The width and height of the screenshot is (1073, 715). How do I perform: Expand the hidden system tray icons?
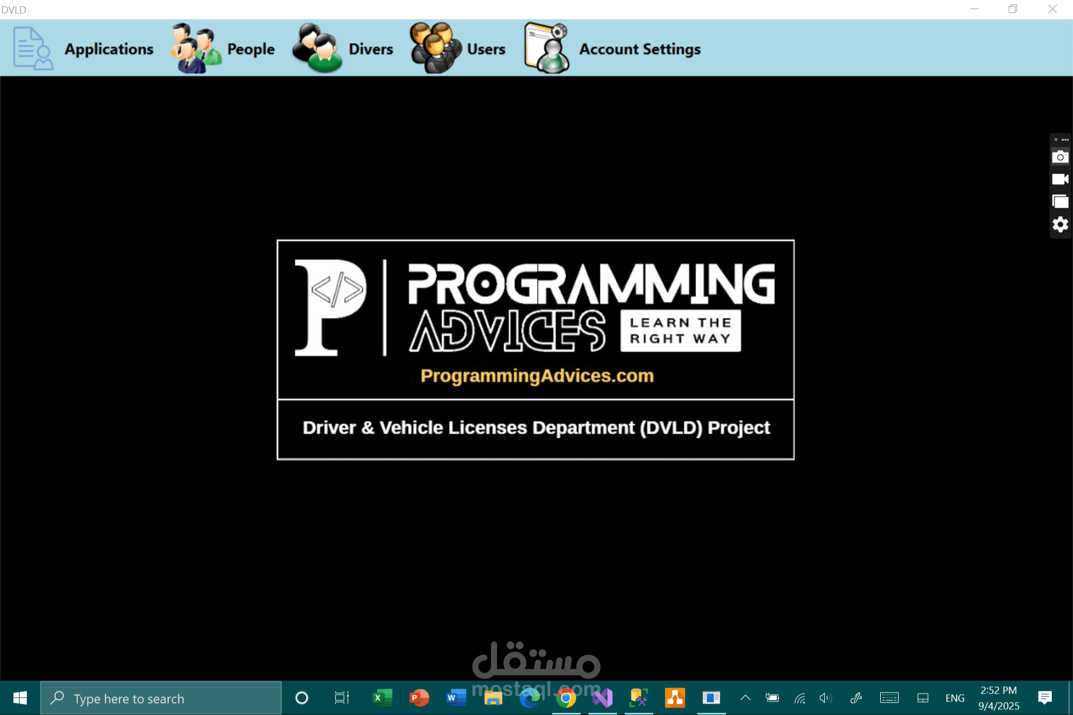pyautogui.click(x=745, y=698)
